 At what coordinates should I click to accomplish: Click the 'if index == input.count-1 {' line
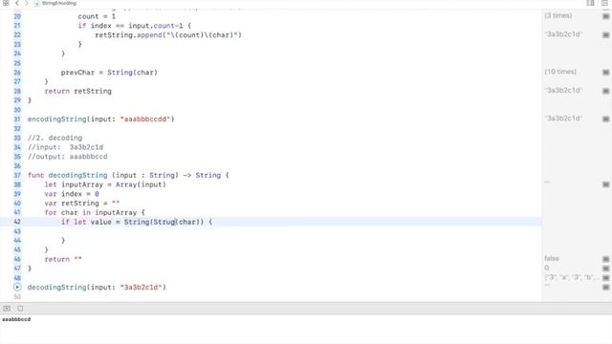135,26
